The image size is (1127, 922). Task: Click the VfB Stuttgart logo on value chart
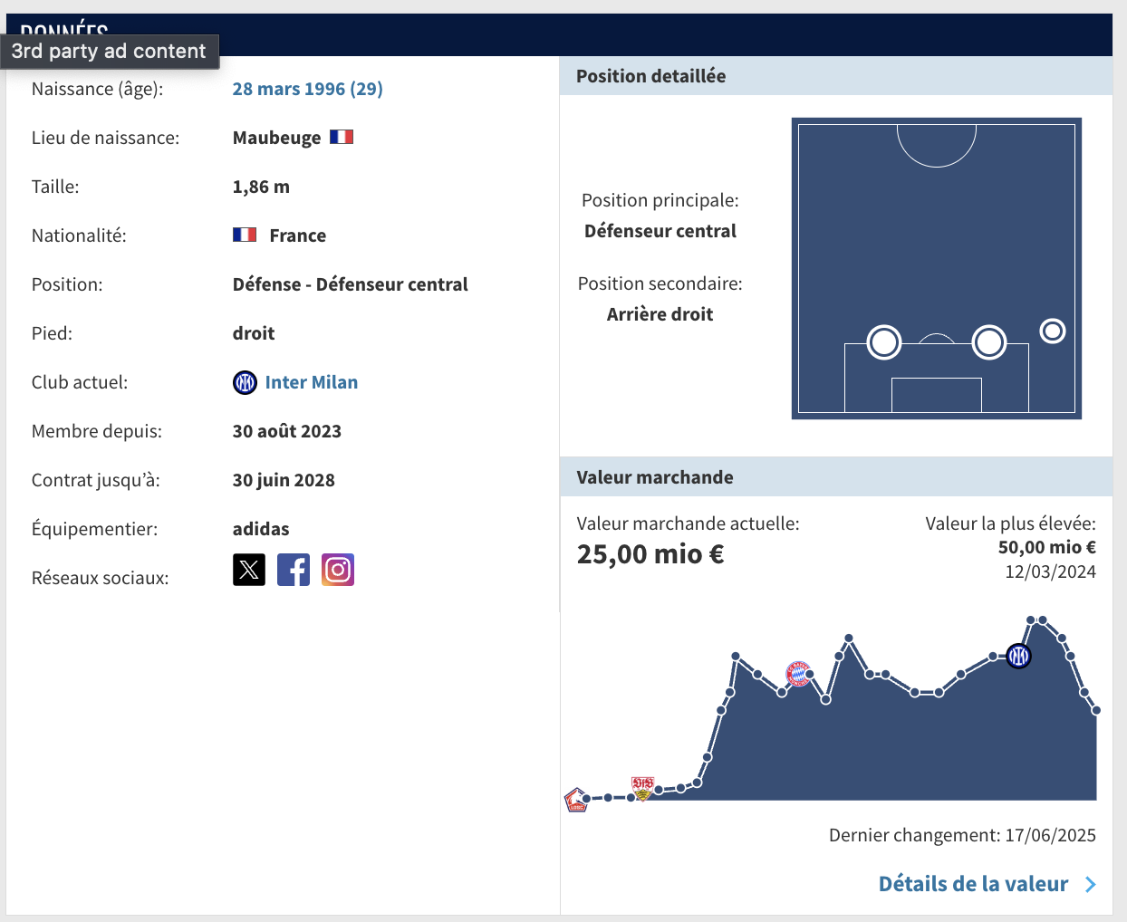(642, 787)
